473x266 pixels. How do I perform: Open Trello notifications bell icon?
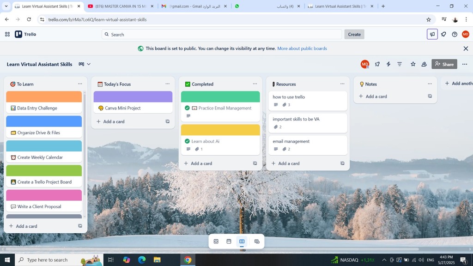[x=443, y=34]
